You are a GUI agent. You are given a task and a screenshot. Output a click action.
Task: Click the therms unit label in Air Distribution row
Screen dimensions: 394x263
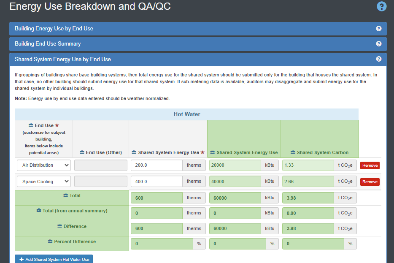point(194,165)
